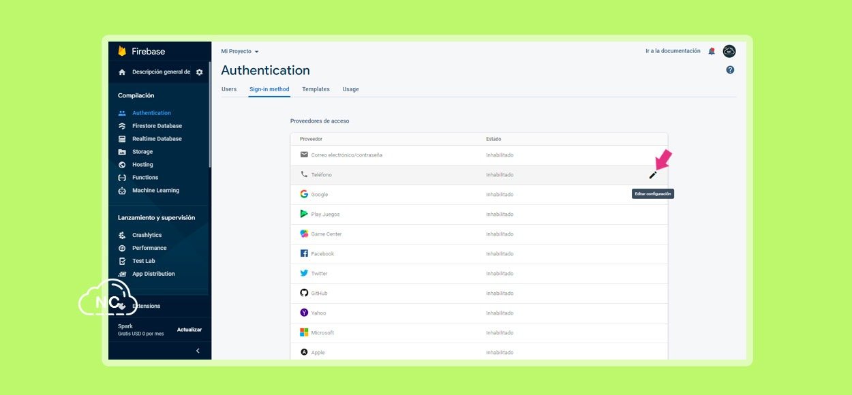
Task: Open Storage in sidebar
Action: tap(142, 152)
